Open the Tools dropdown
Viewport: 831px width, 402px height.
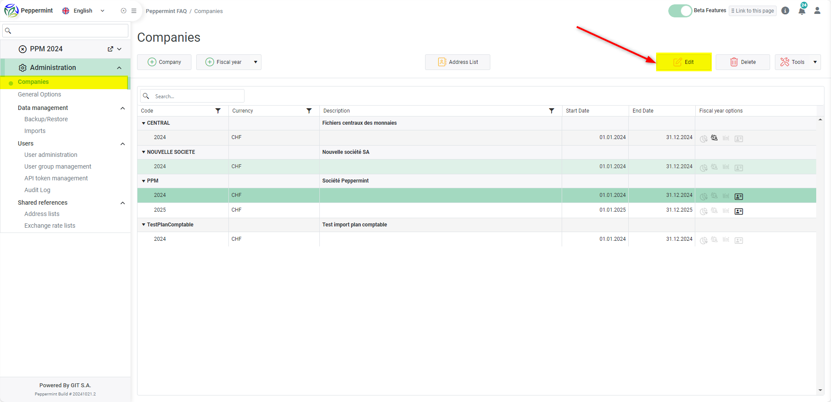(815, 62)
